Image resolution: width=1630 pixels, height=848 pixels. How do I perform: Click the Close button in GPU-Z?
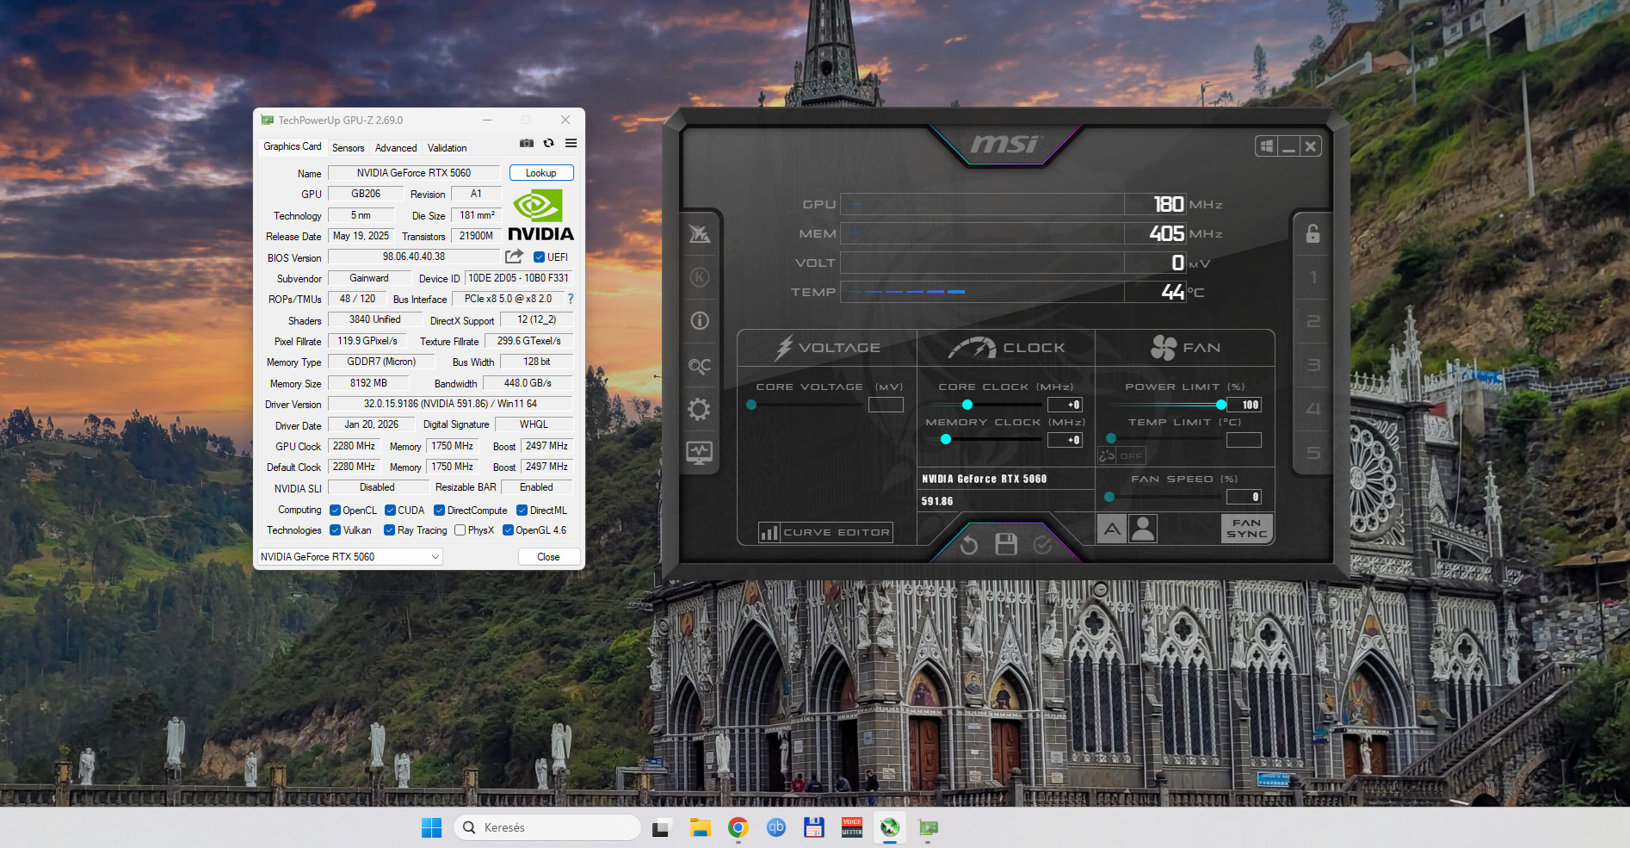[x=548, y=557]
